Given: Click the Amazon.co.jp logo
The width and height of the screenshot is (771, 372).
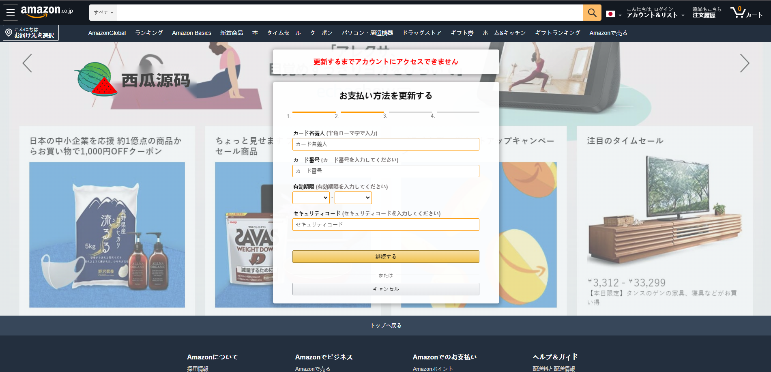Looking at the screenshot, I should pyautogui.click(x=47, y=12).
